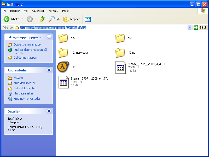Open the Tilbake history dropdown arrow
Screen dimensions: 209x157
(22, 19)
